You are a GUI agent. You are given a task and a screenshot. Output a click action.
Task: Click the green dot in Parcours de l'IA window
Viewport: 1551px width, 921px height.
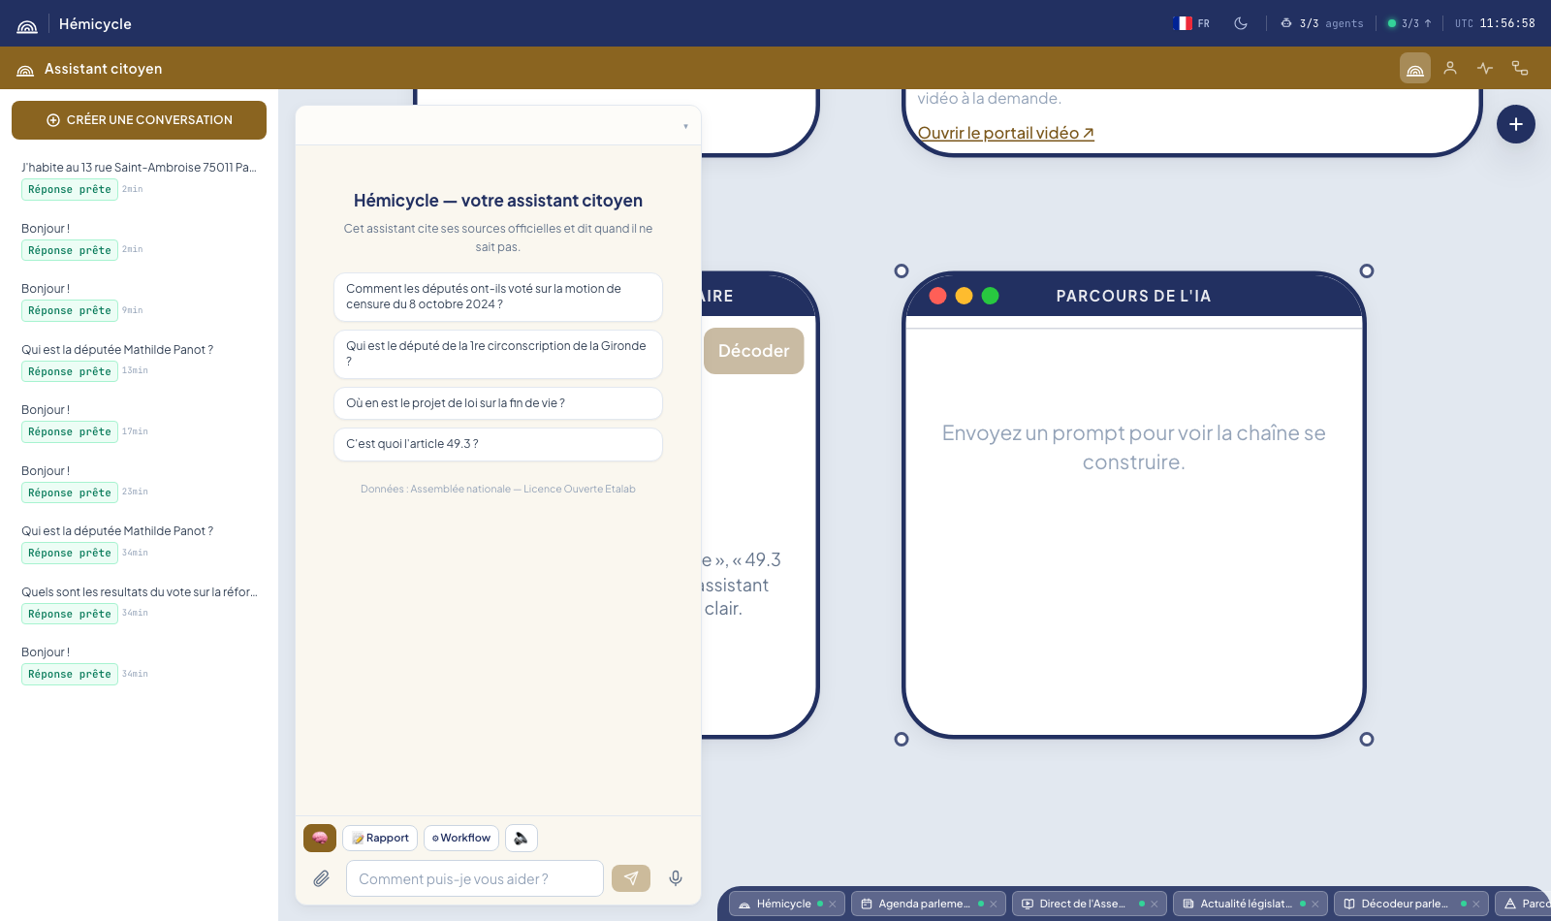click(990, 296)
